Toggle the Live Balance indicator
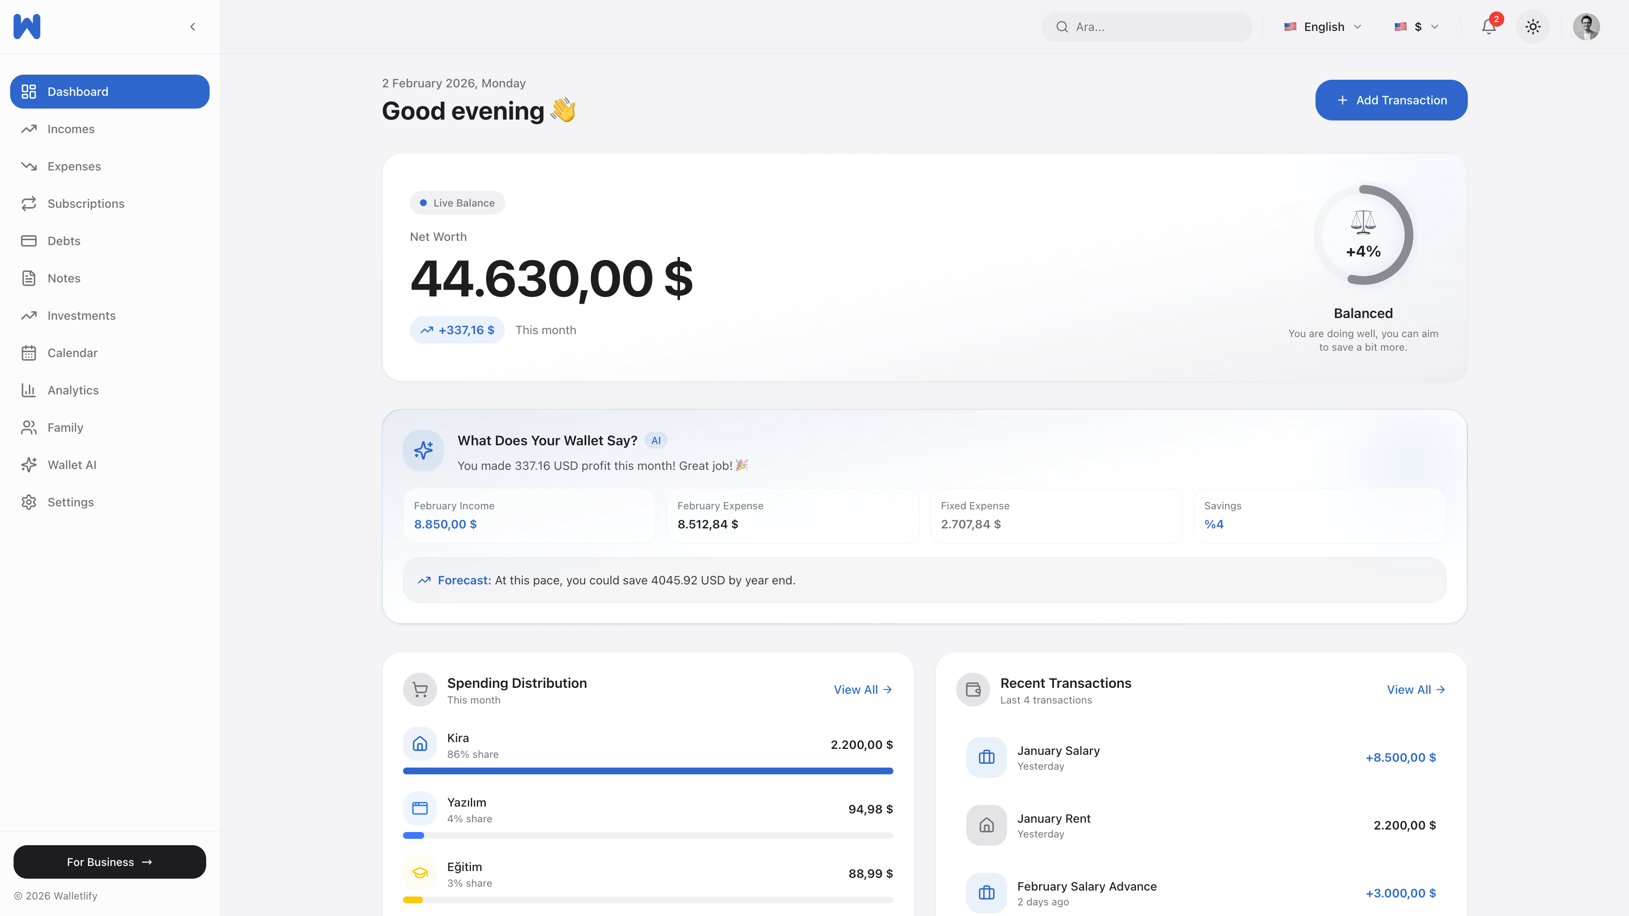Screen dimensions: 1629x916 tap(456, 202)
